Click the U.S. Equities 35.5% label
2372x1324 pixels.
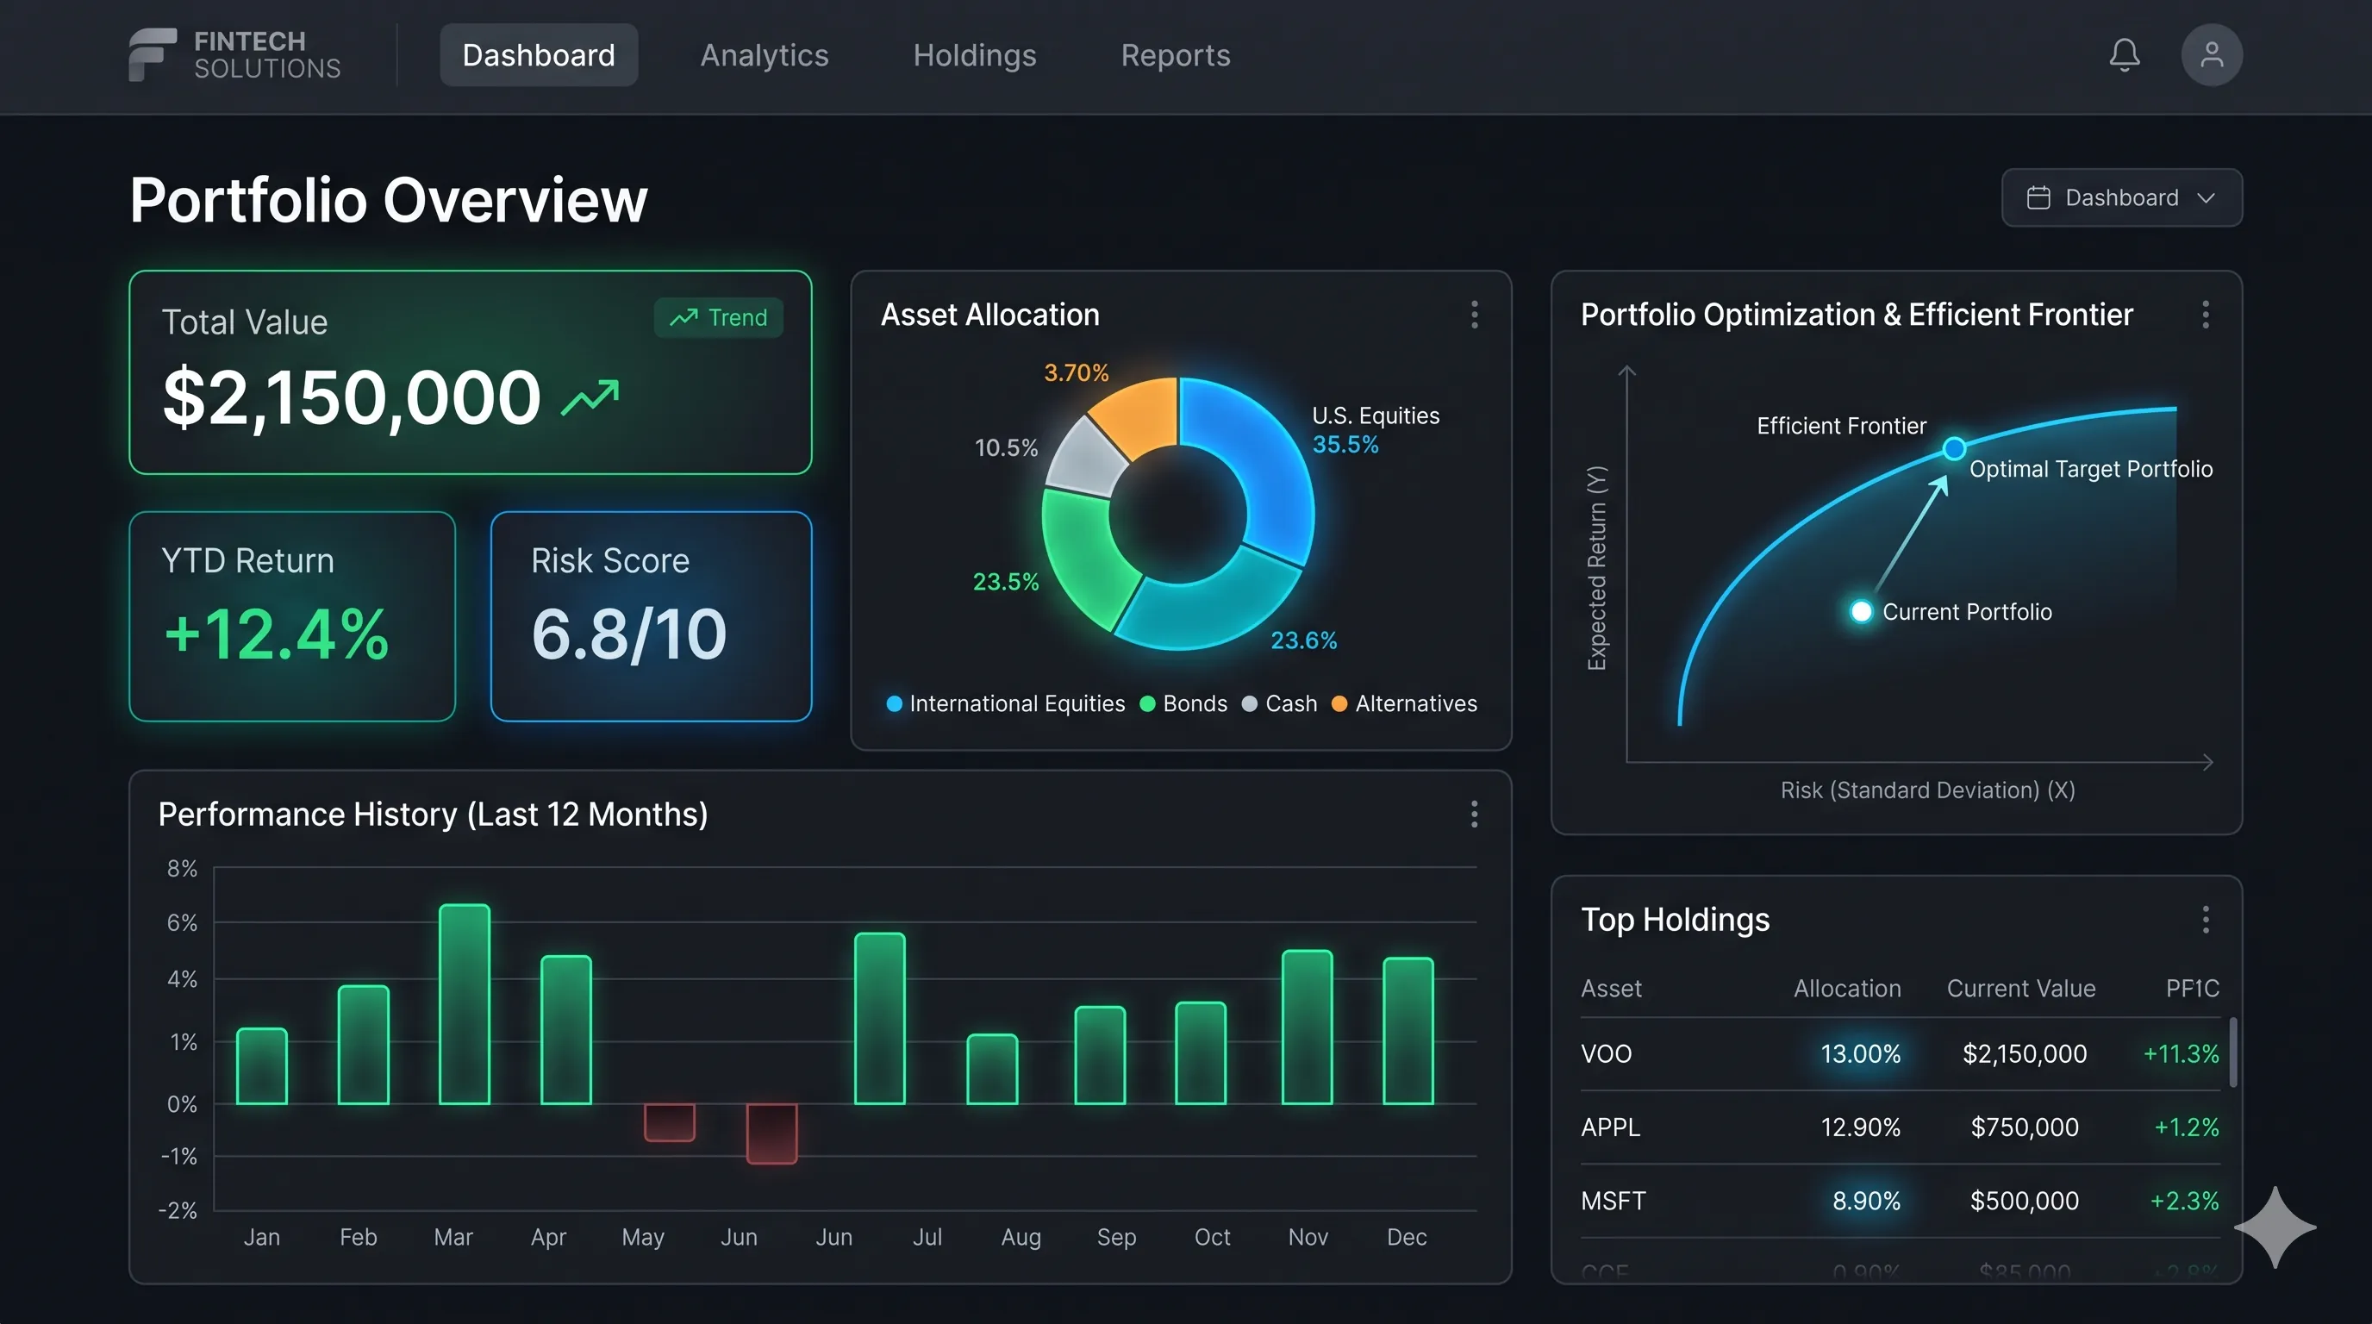pos(1376,430)
